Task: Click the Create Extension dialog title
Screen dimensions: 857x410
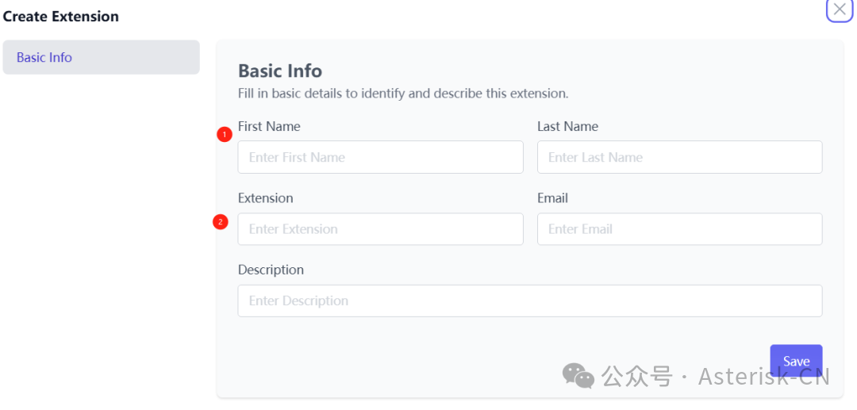Action: point(61,16)
